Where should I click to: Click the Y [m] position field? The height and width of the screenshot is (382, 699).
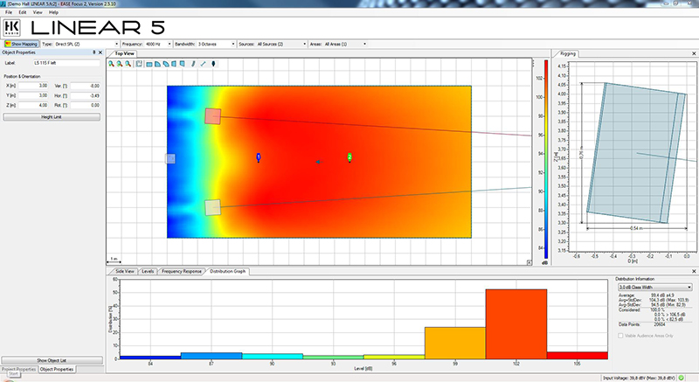33,95
